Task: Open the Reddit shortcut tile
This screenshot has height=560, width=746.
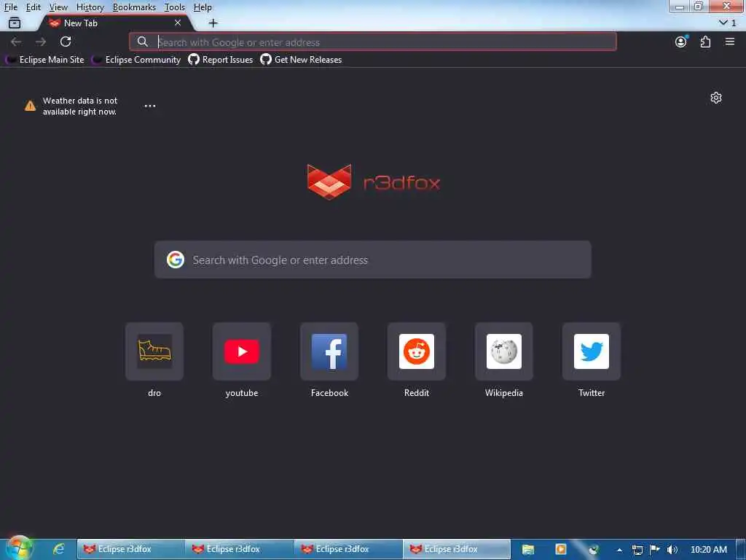Action: point(416,351)
